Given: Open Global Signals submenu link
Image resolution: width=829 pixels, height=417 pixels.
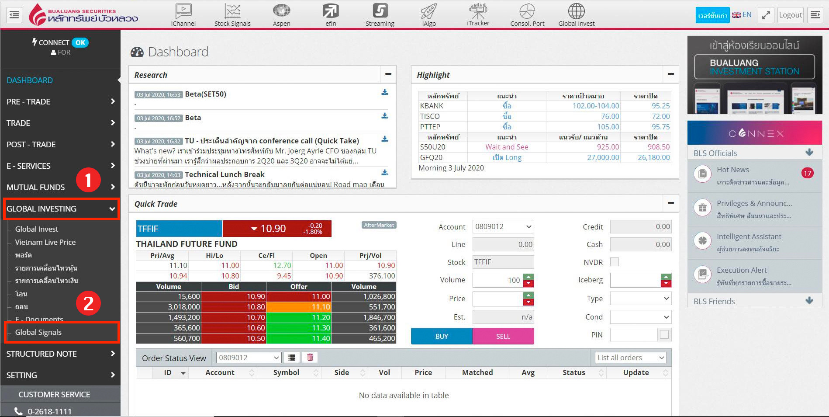Looking at the screenshot, I should 38,332.
